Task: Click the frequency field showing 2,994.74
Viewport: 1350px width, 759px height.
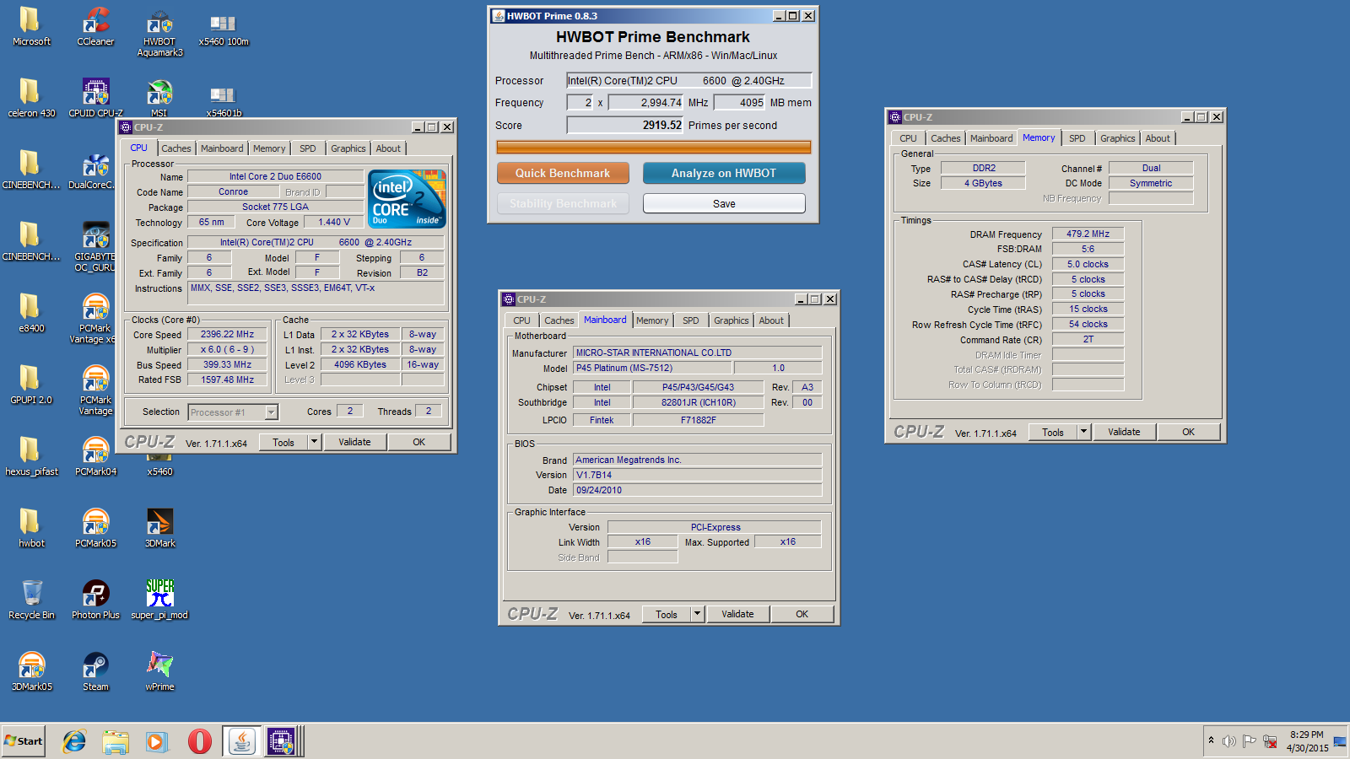Action: pyautogui.click(x=645, y=103)
